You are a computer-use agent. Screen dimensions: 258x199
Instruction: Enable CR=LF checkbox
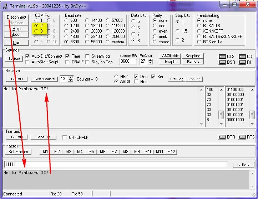67,62
